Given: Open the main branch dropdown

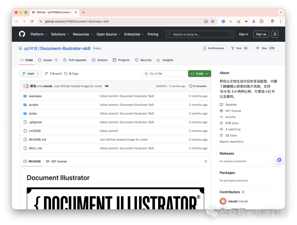Looking at the screenshot, I should [x=31, y=74].
